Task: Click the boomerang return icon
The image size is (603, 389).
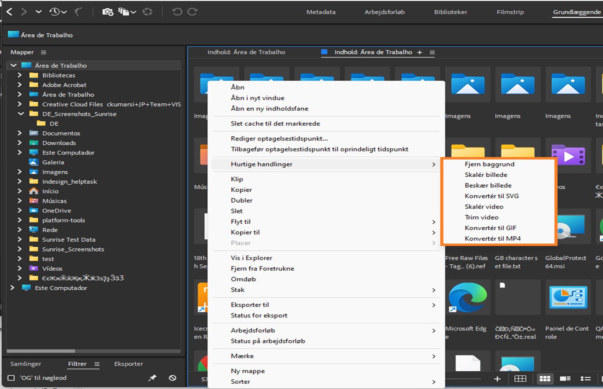Action: (x=78, y=12)
